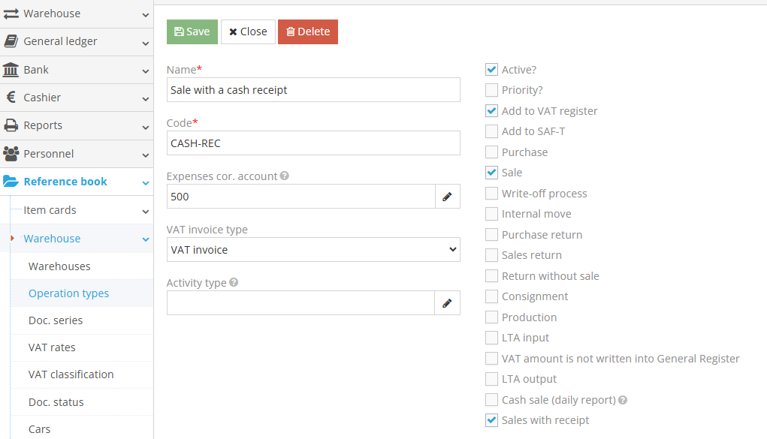Click the Bank building icon in sidebar
Screen dimensions: 767x439
[11, 70]
